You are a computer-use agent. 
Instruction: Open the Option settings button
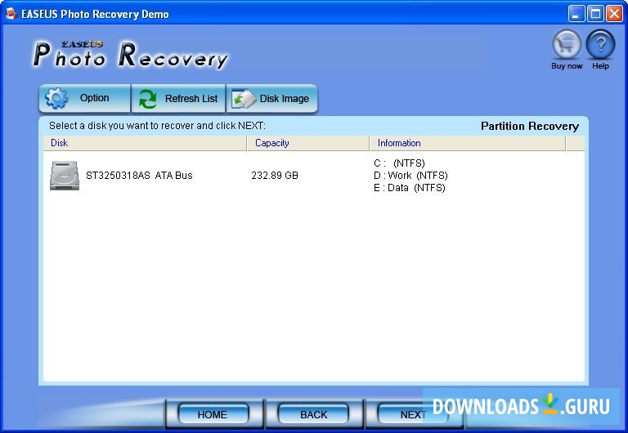[x=85, y=98]
